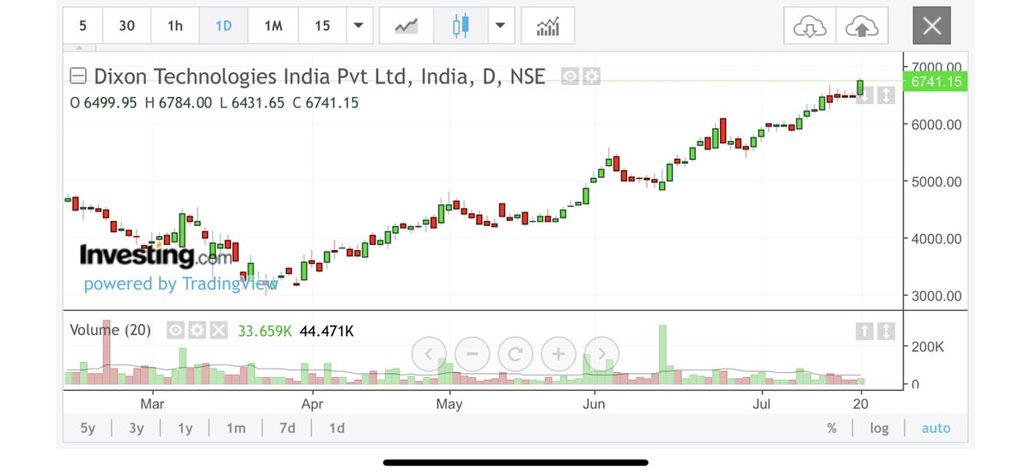Click the Jun label on time axis

click(x=594, y=403)
